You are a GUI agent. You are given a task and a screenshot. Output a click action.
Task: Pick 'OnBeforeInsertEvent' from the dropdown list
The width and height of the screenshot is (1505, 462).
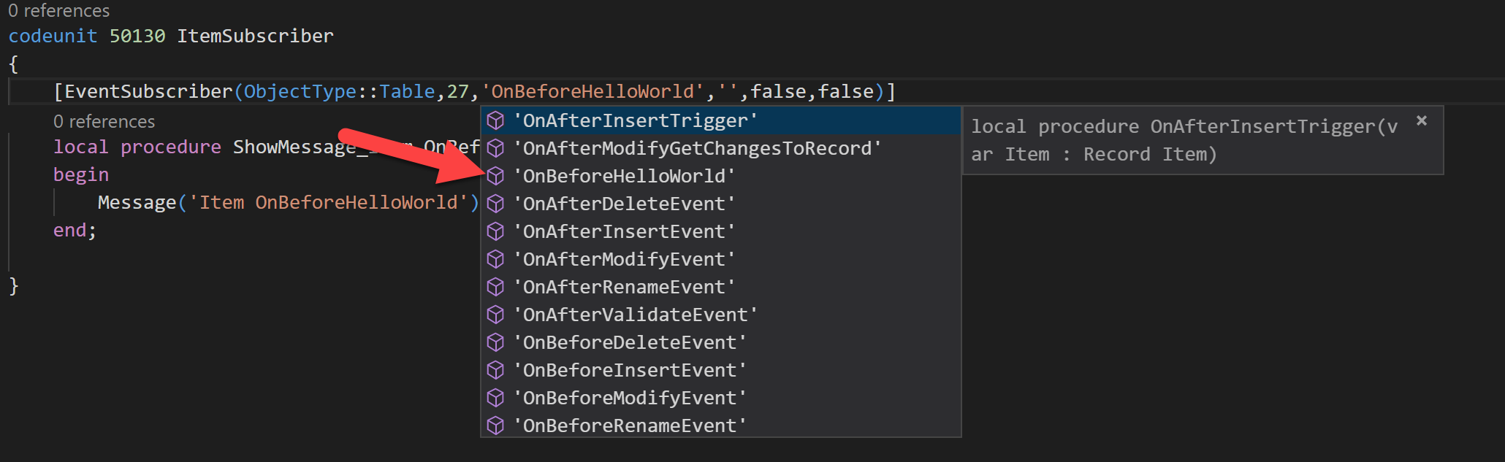(630, 369)
